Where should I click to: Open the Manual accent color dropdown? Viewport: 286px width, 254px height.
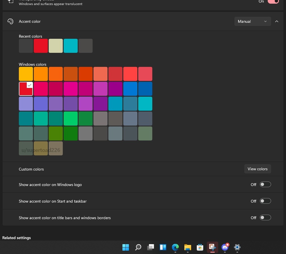[253, 21]
